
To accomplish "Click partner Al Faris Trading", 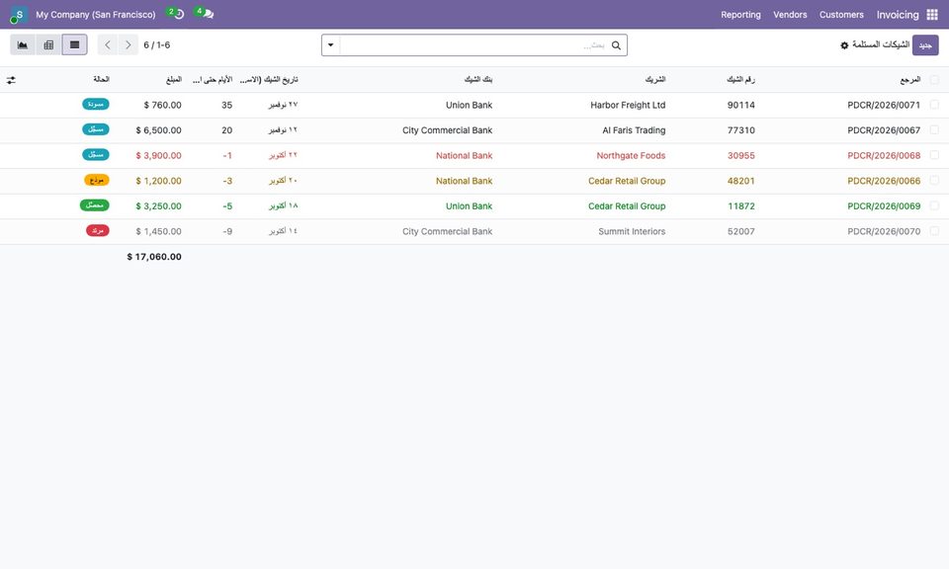I will click(634, 130).
